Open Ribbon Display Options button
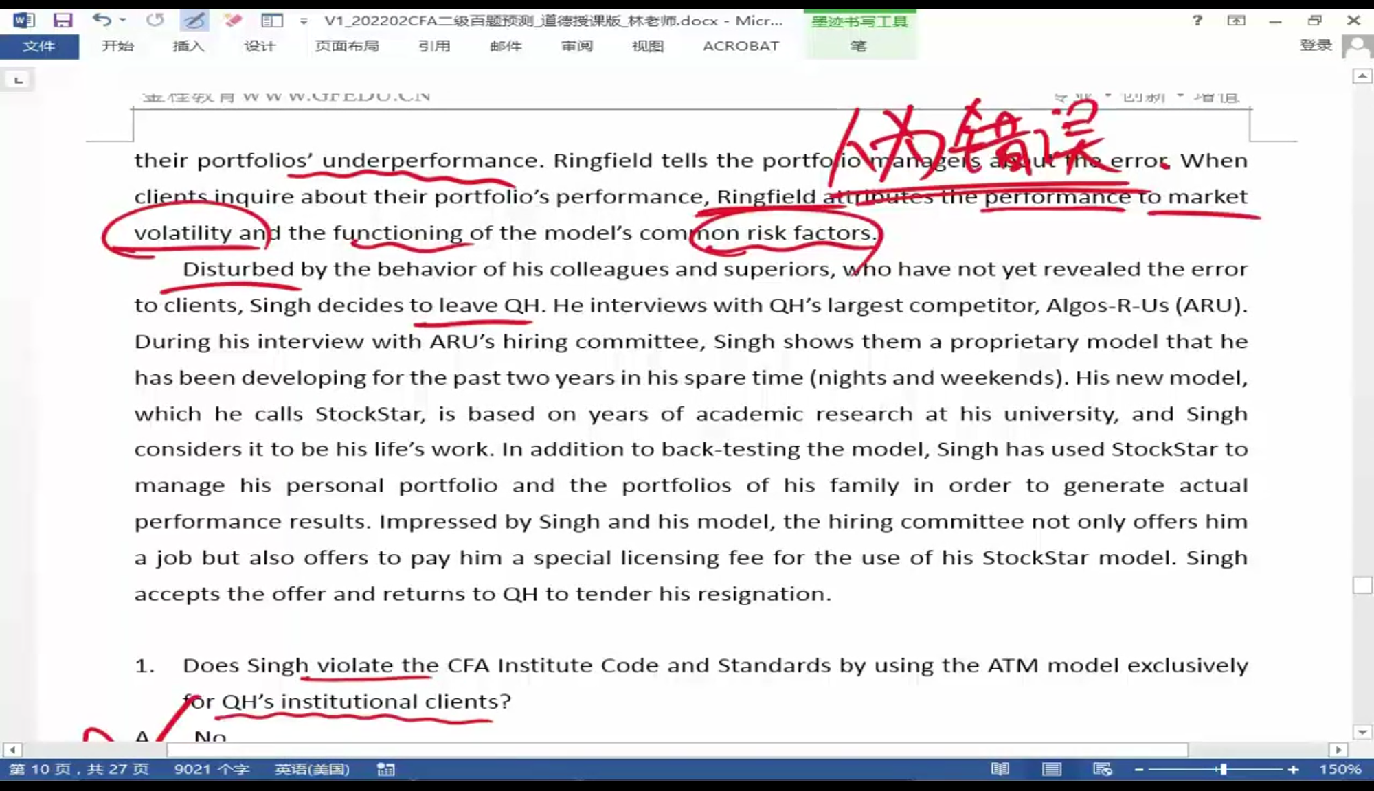Screen dimensions: 1374x791 pyautogui.click(x=1236, y=21)
